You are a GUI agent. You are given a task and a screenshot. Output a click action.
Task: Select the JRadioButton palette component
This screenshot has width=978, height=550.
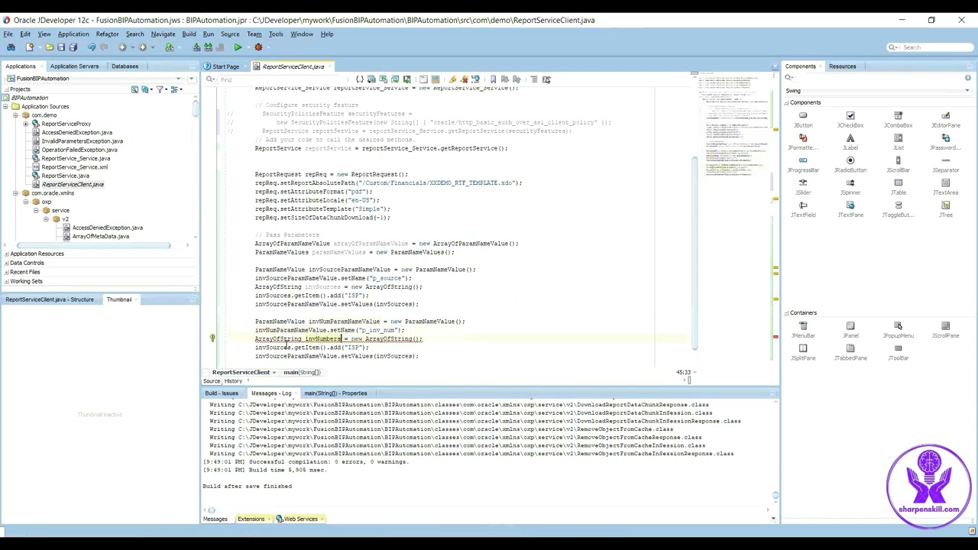[x=850, y=165]
